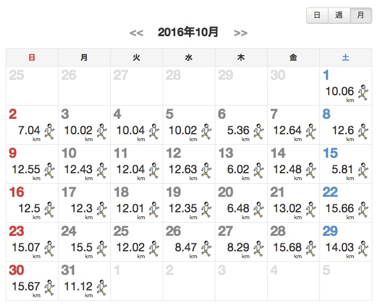378x307 pixels.
Task: Click the runner icon on October 6
Action: point(258,131)
